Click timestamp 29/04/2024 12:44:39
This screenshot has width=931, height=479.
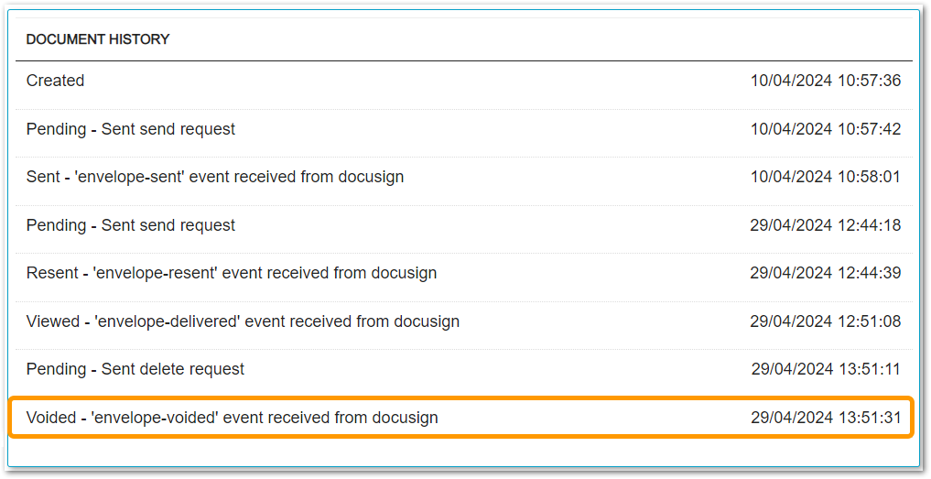(826, 273)
